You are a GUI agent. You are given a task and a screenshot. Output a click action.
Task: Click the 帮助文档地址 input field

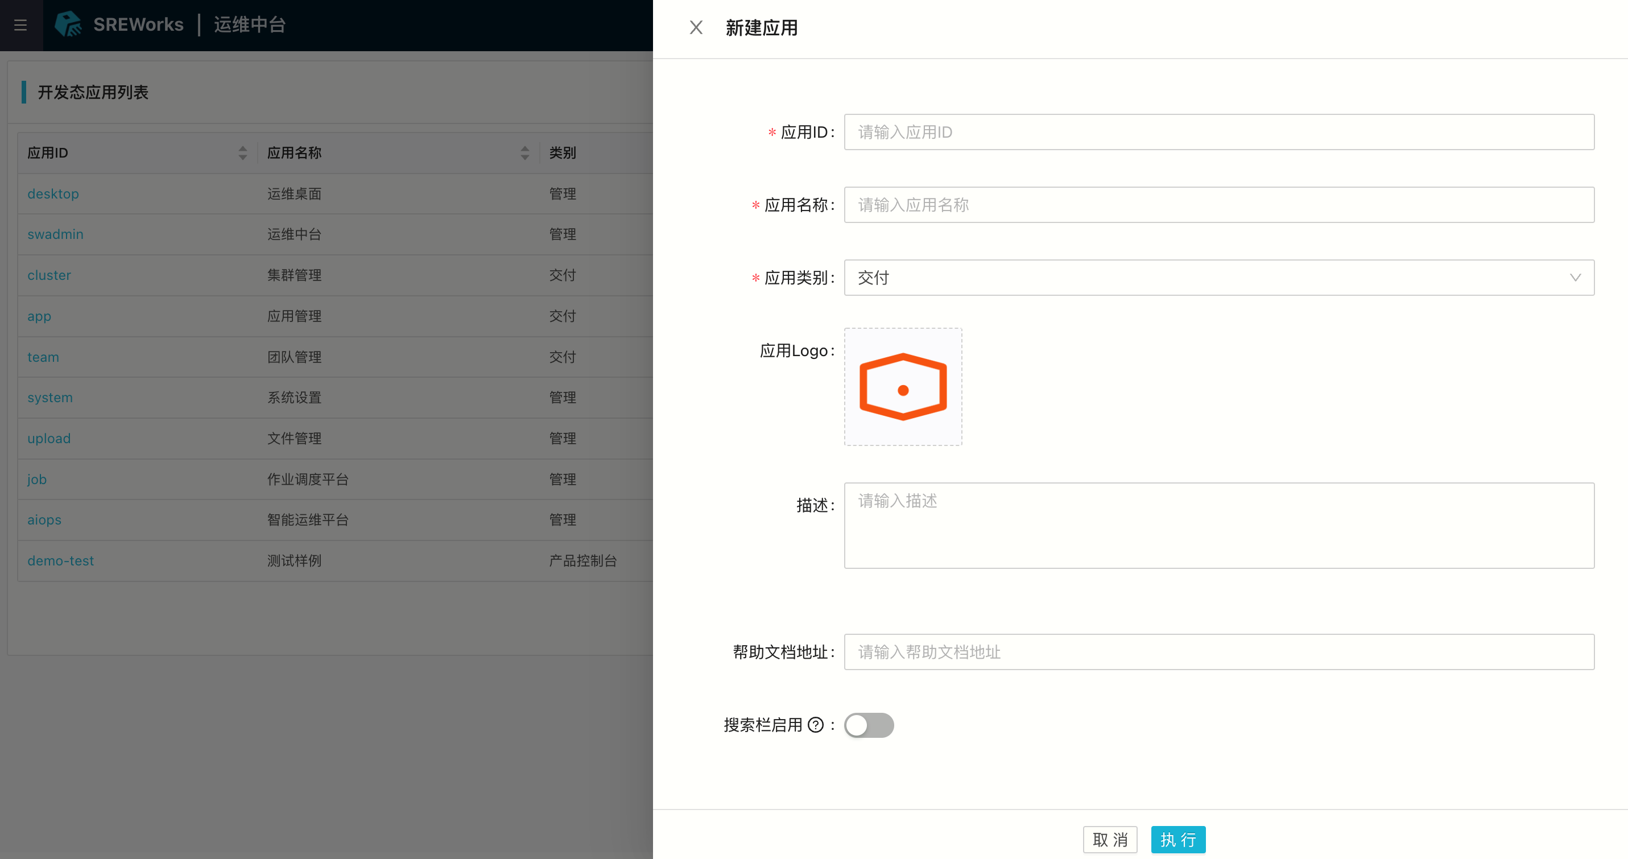click(1218, 652)
